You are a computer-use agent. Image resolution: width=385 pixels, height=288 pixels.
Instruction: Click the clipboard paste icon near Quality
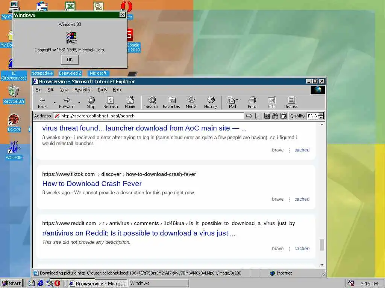tap(283, 116)
